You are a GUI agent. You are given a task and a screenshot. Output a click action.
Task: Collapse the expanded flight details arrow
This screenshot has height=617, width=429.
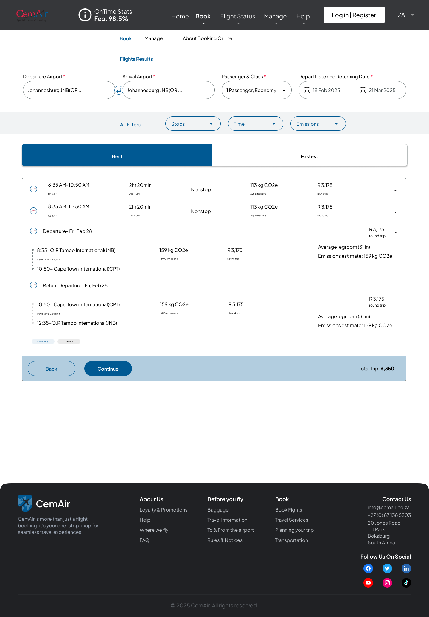pos(395,233)
